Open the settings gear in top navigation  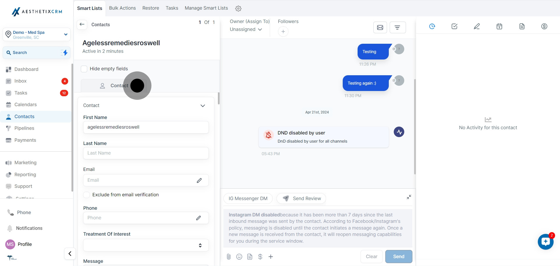pos(238,8)
